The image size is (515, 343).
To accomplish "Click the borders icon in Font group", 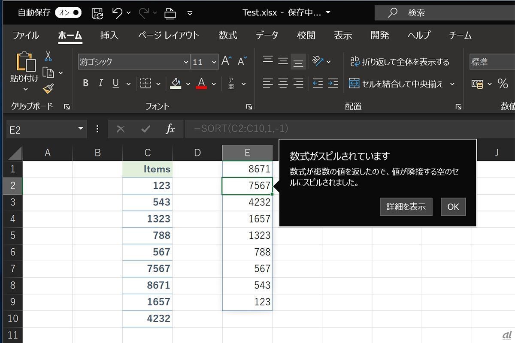I will (145, 83).
